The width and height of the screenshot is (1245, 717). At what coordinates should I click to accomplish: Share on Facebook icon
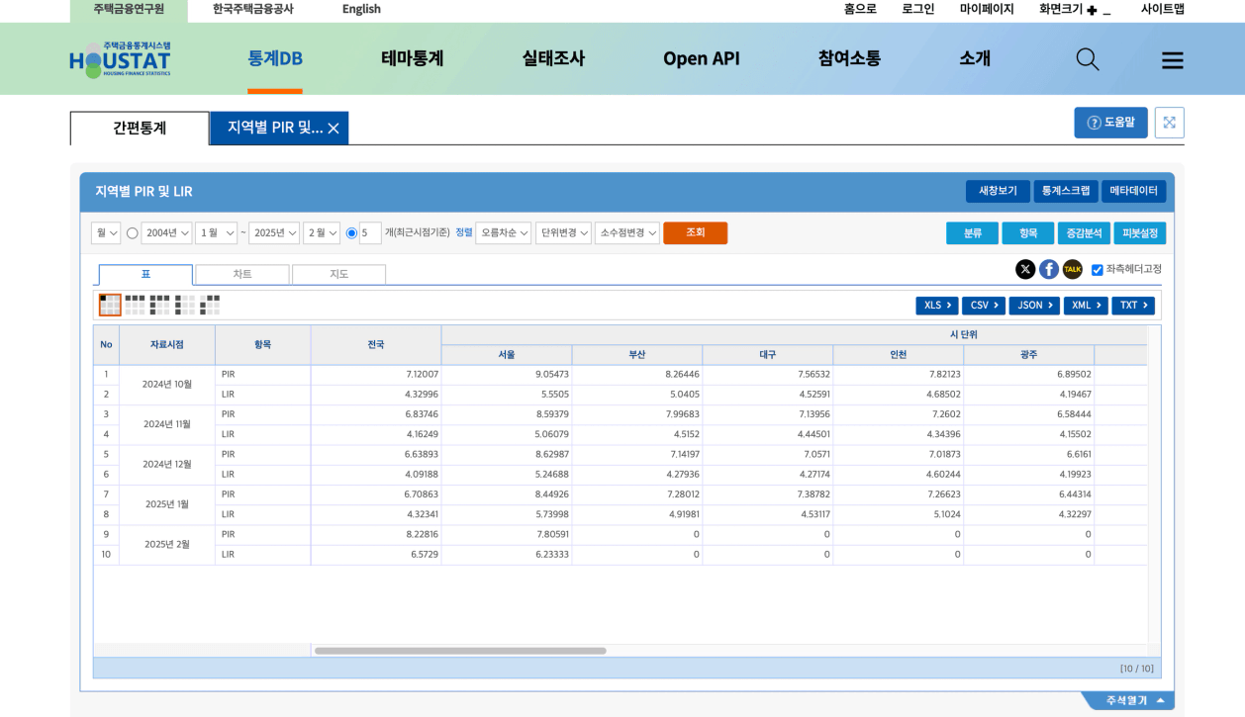pyautogui.click(x=1049, y=269)
